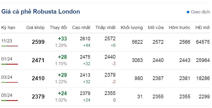Image resolution: width=212 pixels, height=108 pixels.
Task: Click the 2599 matched price
Action: coord(38,42)
